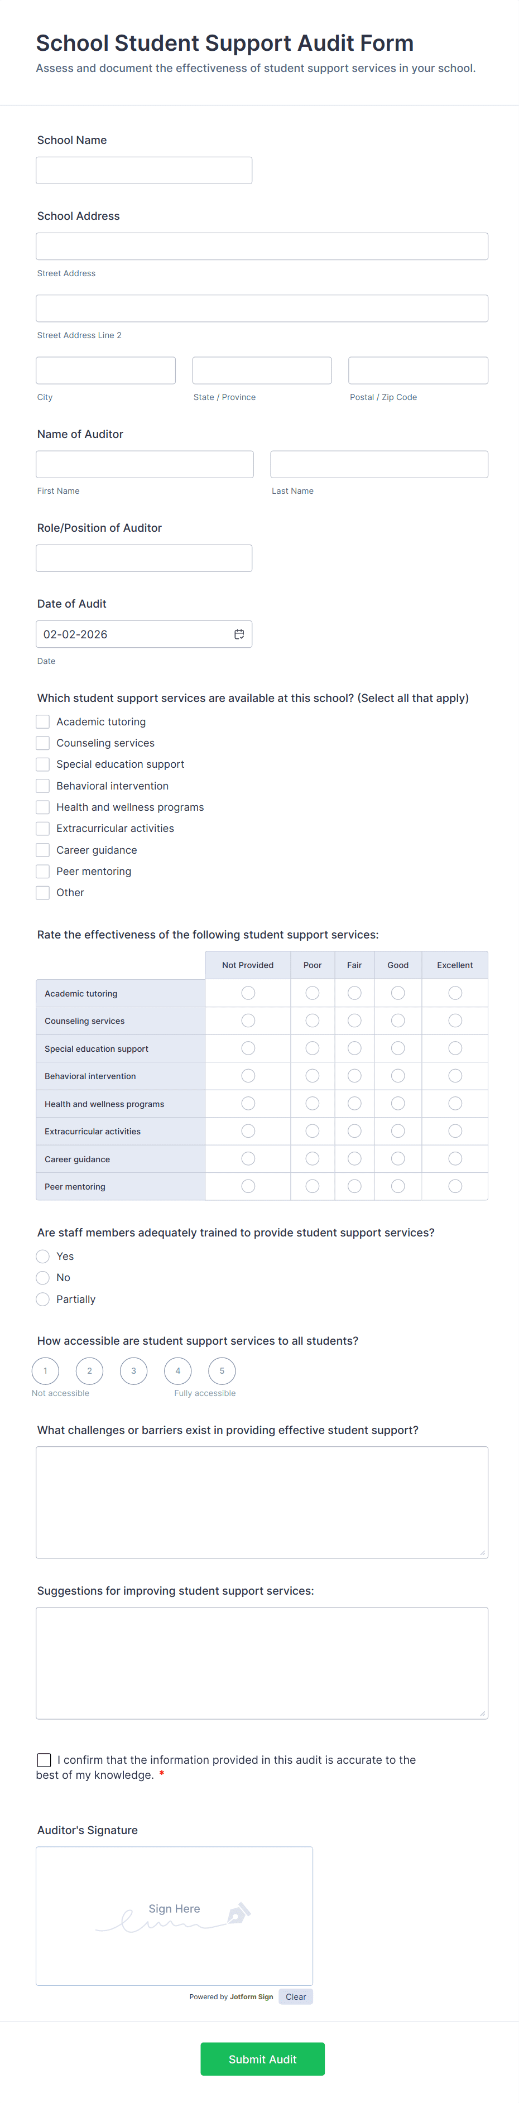
Task: Rate accessibility as 3
Action: [x=133, y=1371]
